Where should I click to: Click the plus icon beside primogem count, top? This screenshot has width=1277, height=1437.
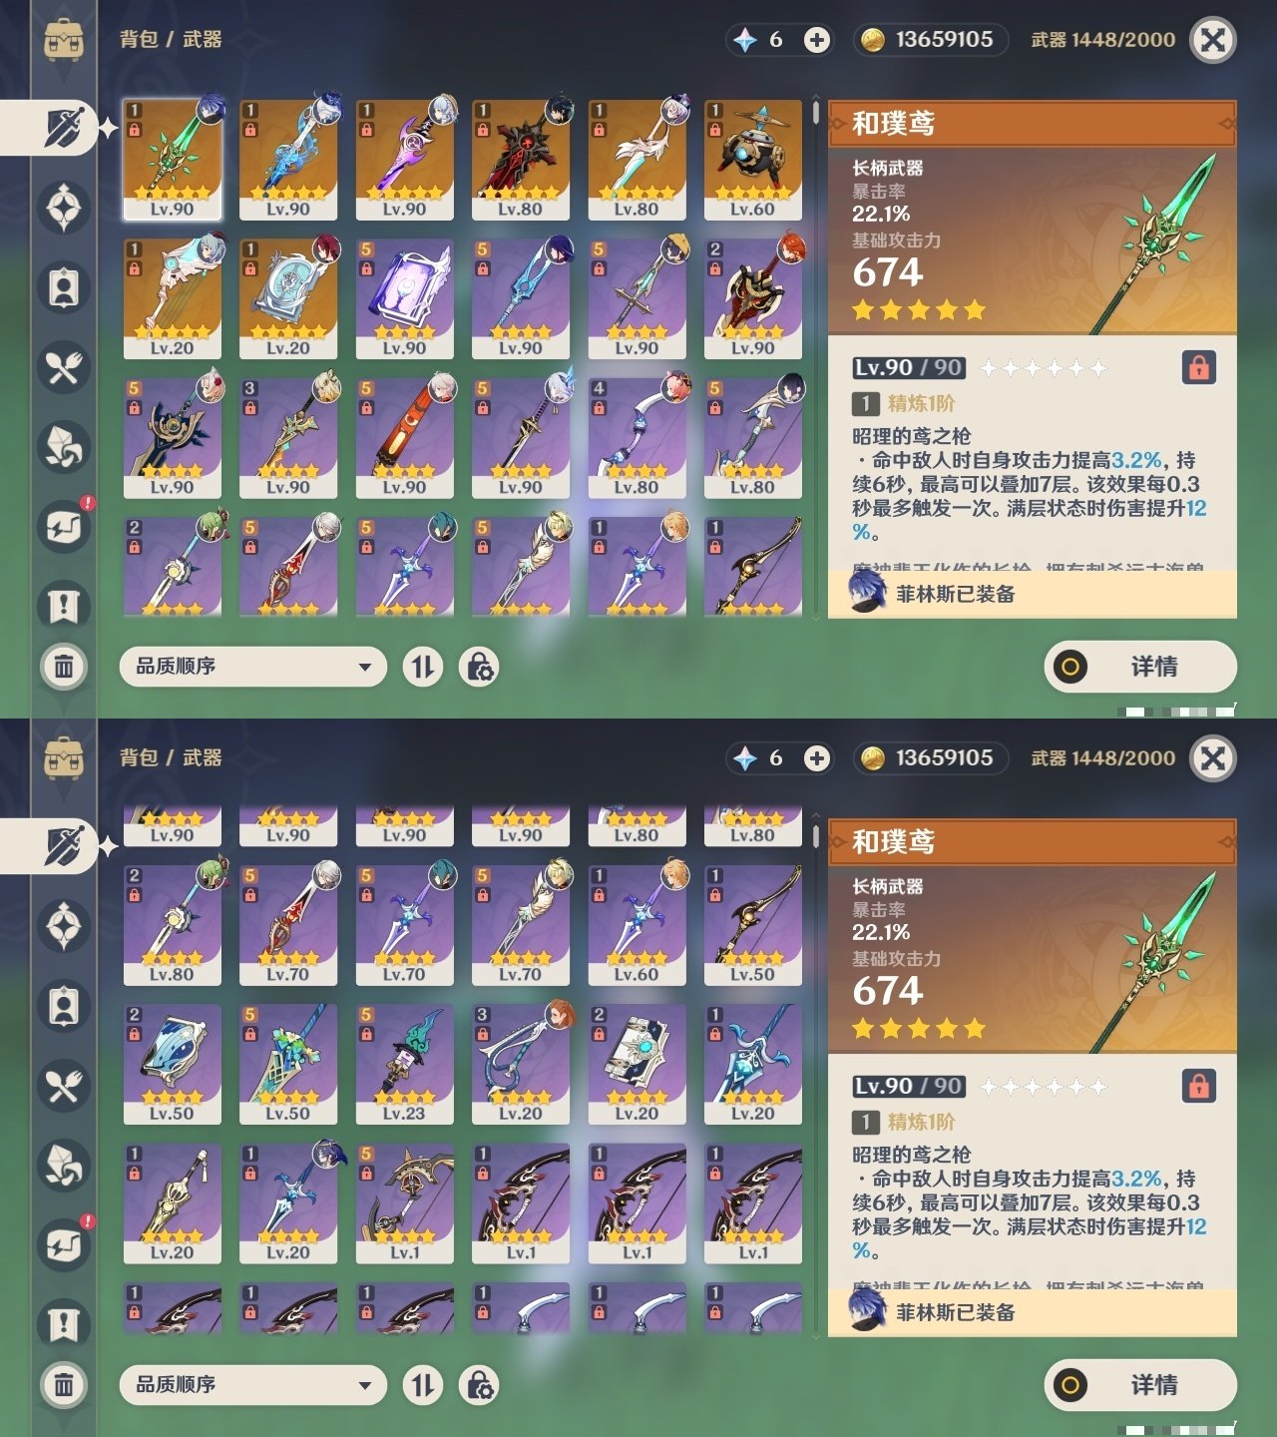pyautogui.click(x=817, y=40)
